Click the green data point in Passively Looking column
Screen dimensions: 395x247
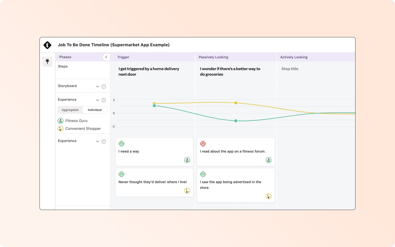pos(236,121)
